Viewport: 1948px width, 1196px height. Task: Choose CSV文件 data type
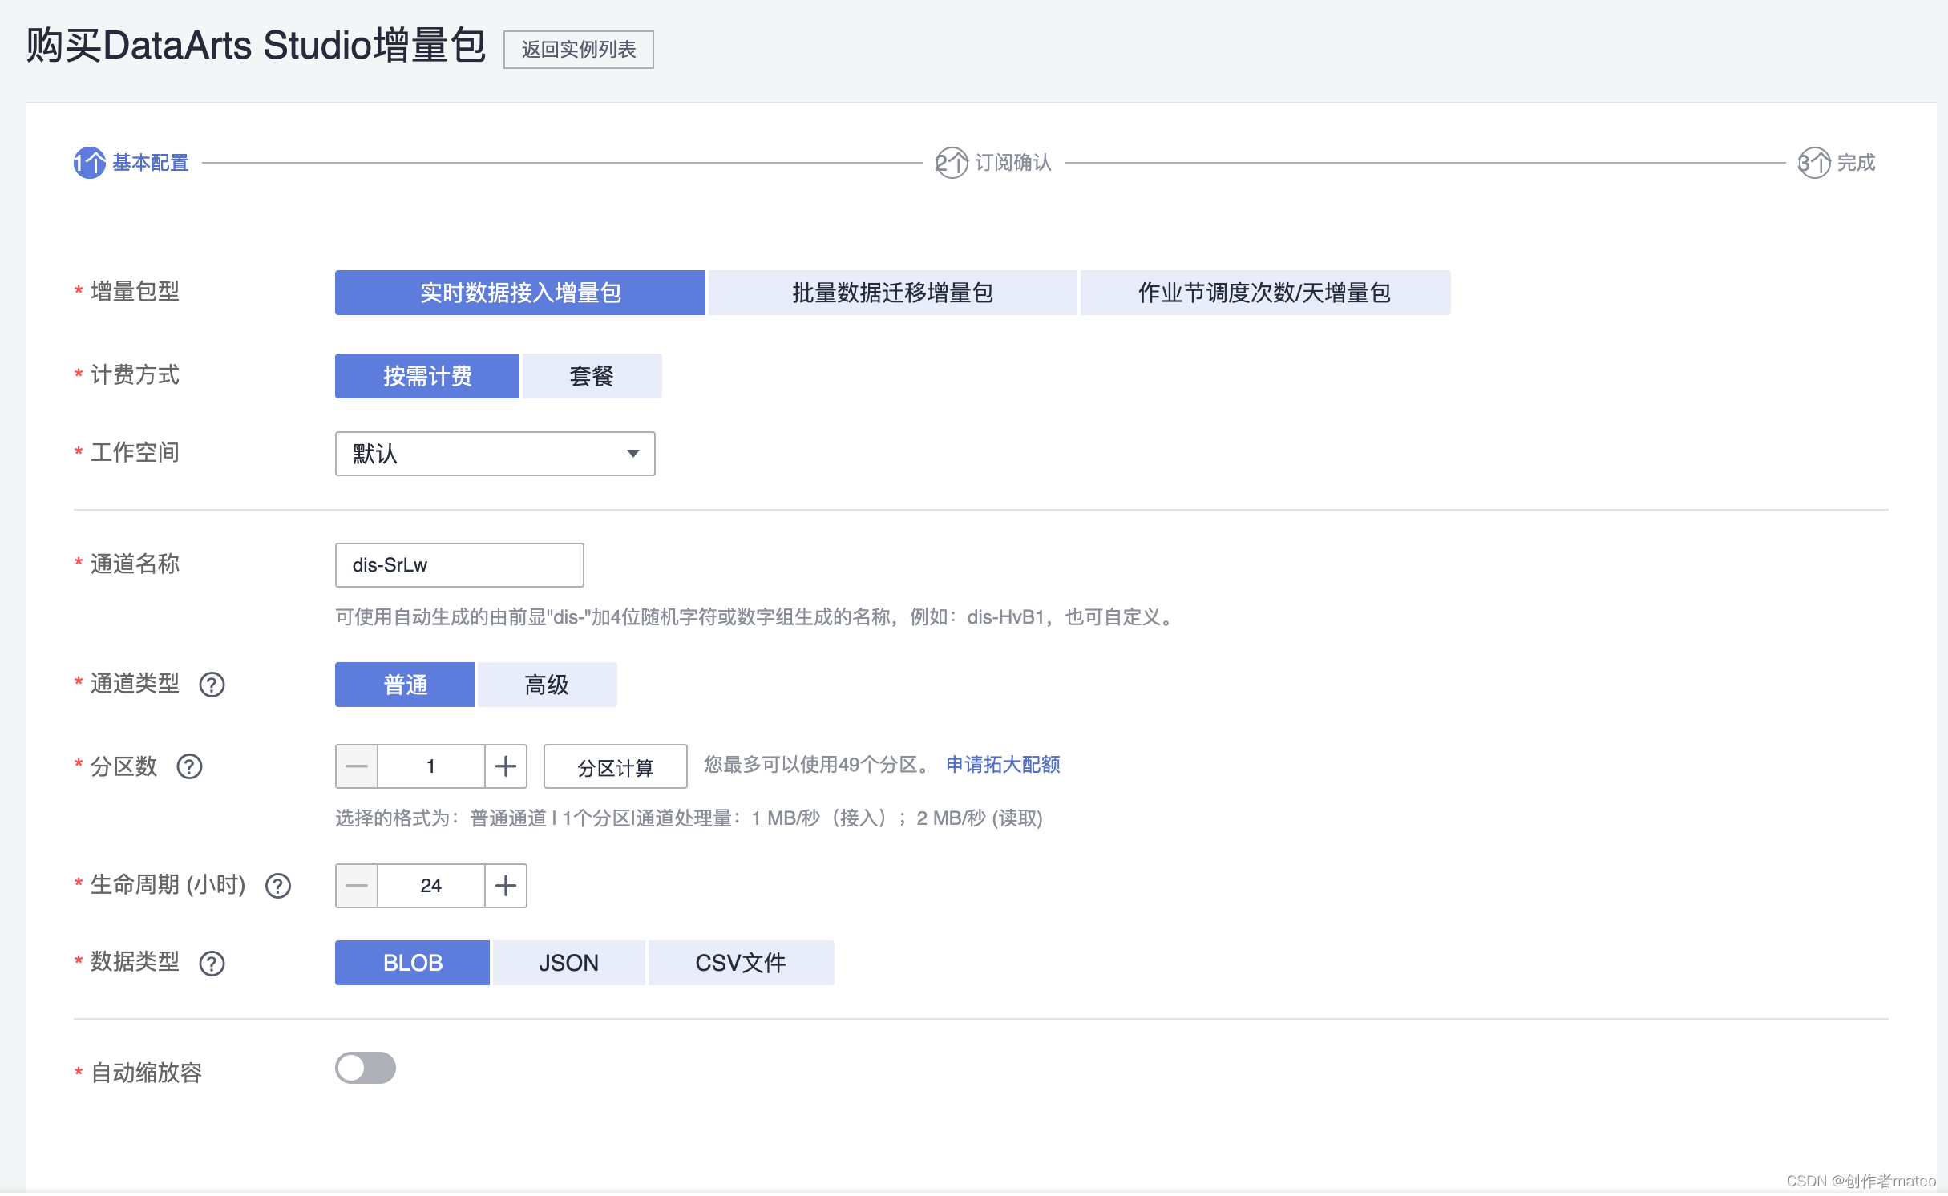pos(741,963)
